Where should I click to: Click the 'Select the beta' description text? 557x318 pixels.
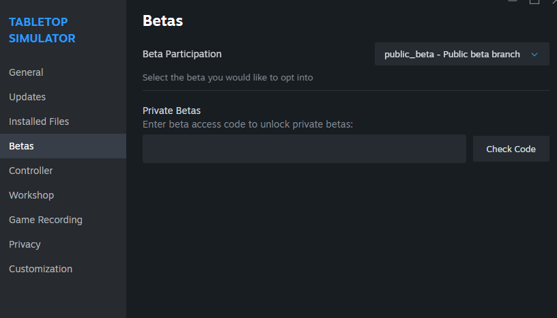click(227, 78)
